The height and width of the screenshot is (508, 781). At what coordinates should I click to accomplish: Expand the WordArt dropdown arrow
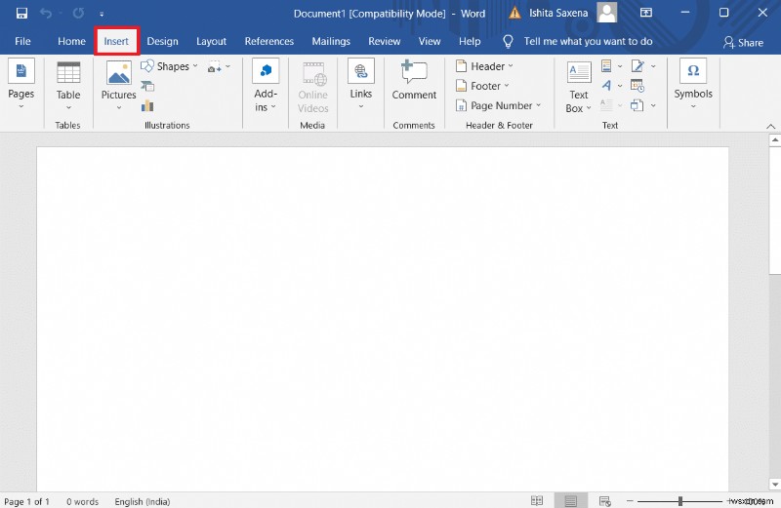pos(620,86)
